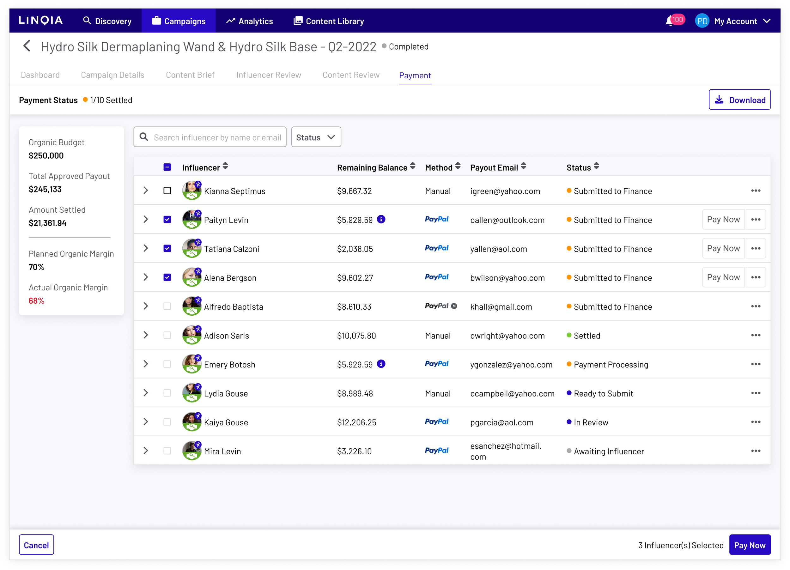This screenshot has height=570, width=790.
Task: Click Pay Now for Paityn Levin
Action: click(723, 219)
